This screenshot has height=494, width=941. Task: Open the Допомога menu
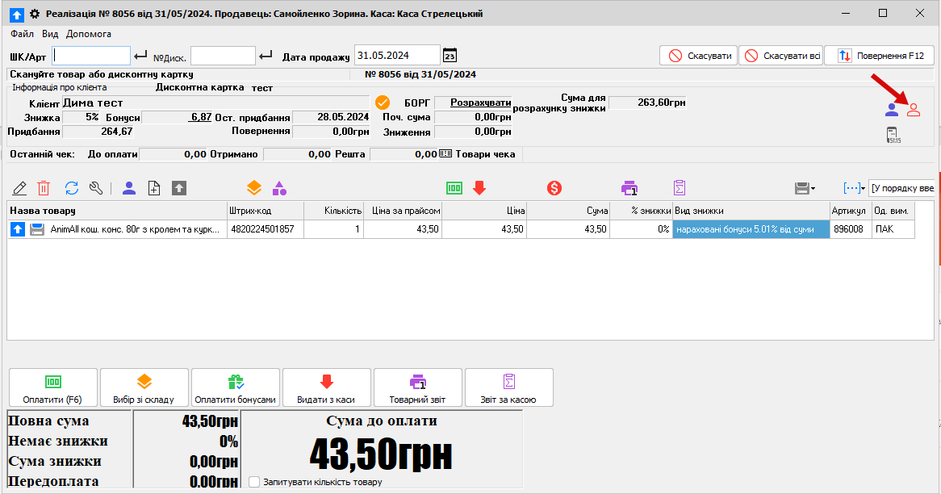89,34
